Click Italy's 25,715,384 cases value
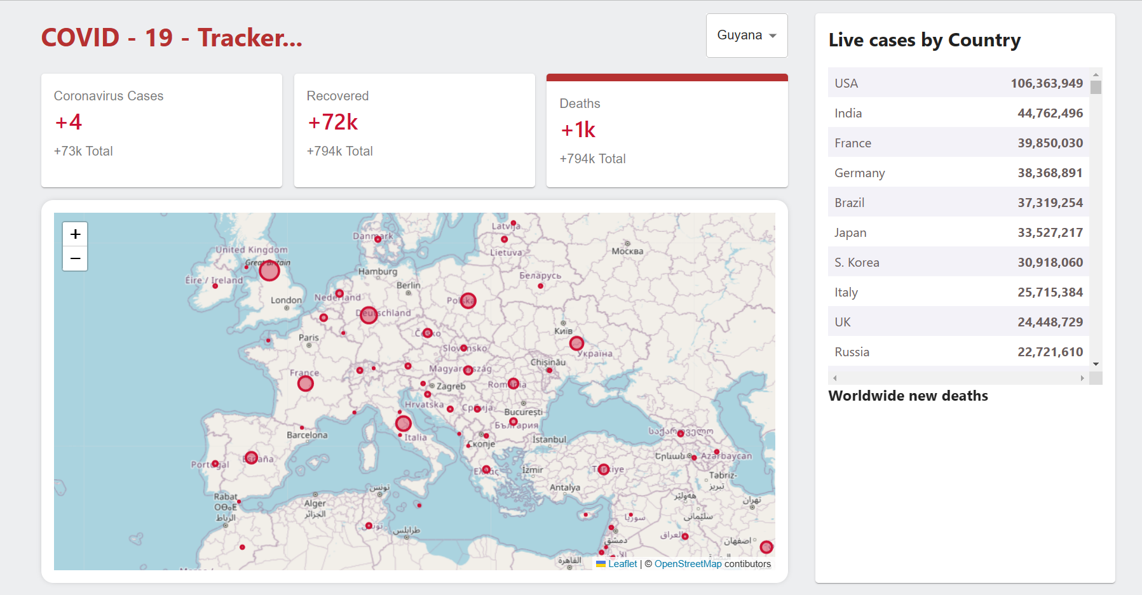The height and width of the screenshot is (595, 1142). click(1050, 292)
